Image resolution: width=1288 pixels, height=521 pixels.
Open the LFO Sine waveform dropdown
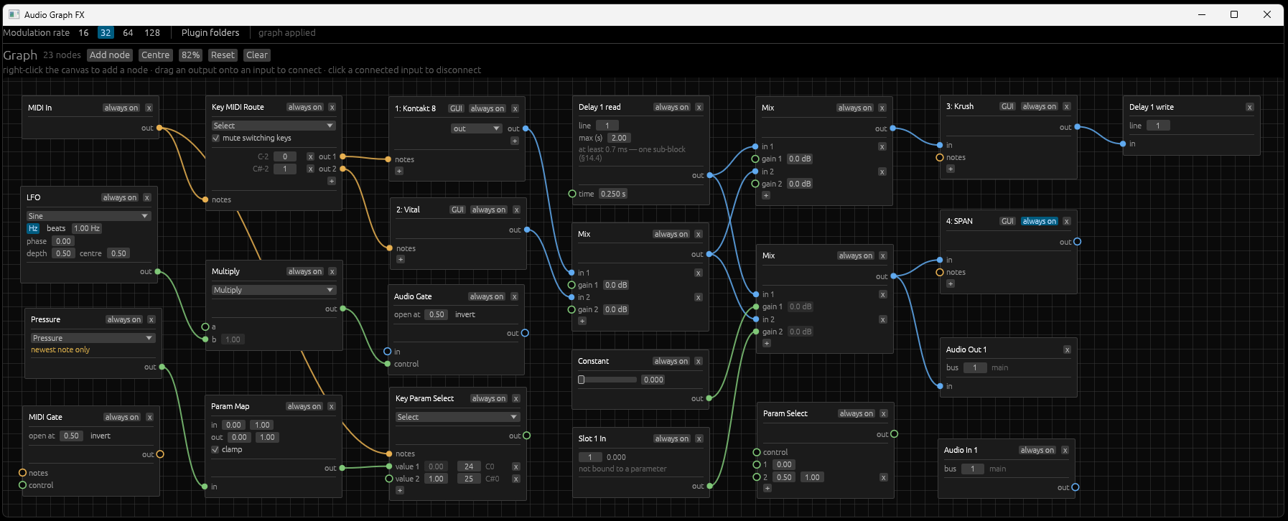(x=88, y=216)
